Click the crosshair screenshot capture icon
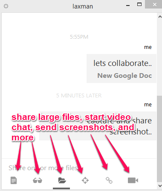The width and height of the screenshot is (162, 191). click(85, 180)
